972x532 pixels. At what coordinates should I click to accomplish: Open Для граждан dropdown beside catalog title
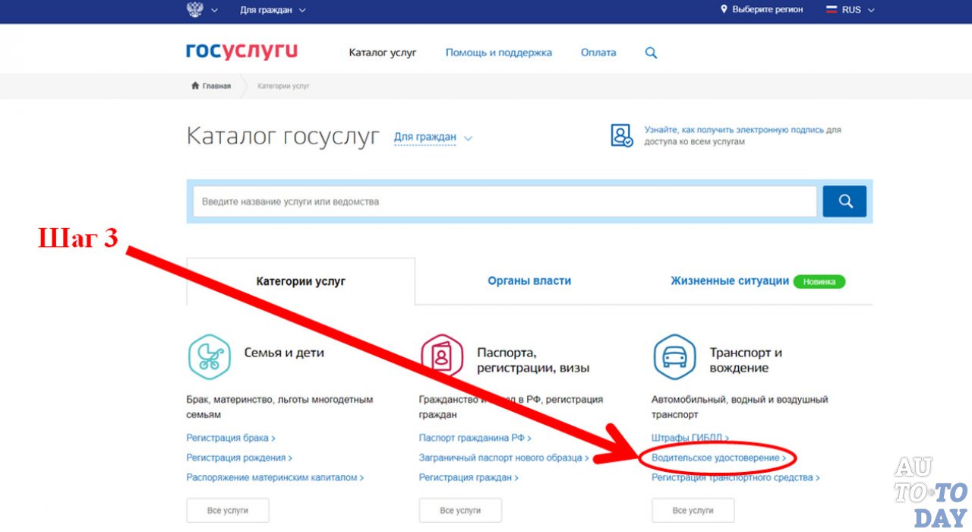pyautogui.click(x=433, y=138)
